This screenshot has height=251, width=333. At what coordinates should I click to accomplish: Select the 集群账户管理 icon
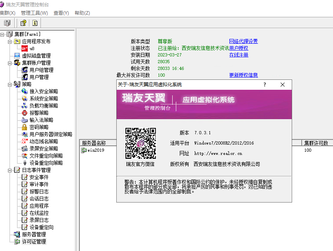(x=17, y=63)
